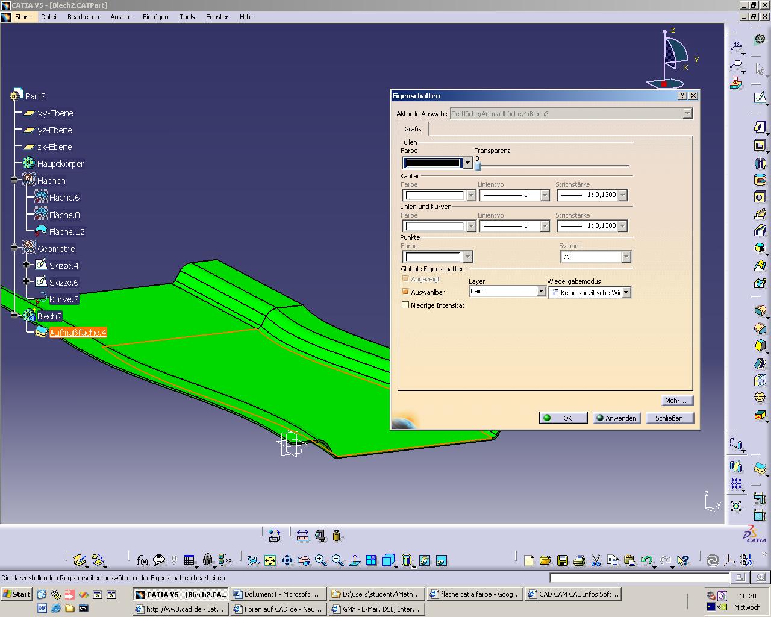The image size is (771, 617).
Task: Open the Wiedergabemodus dropdown
Action: [626, 292]
